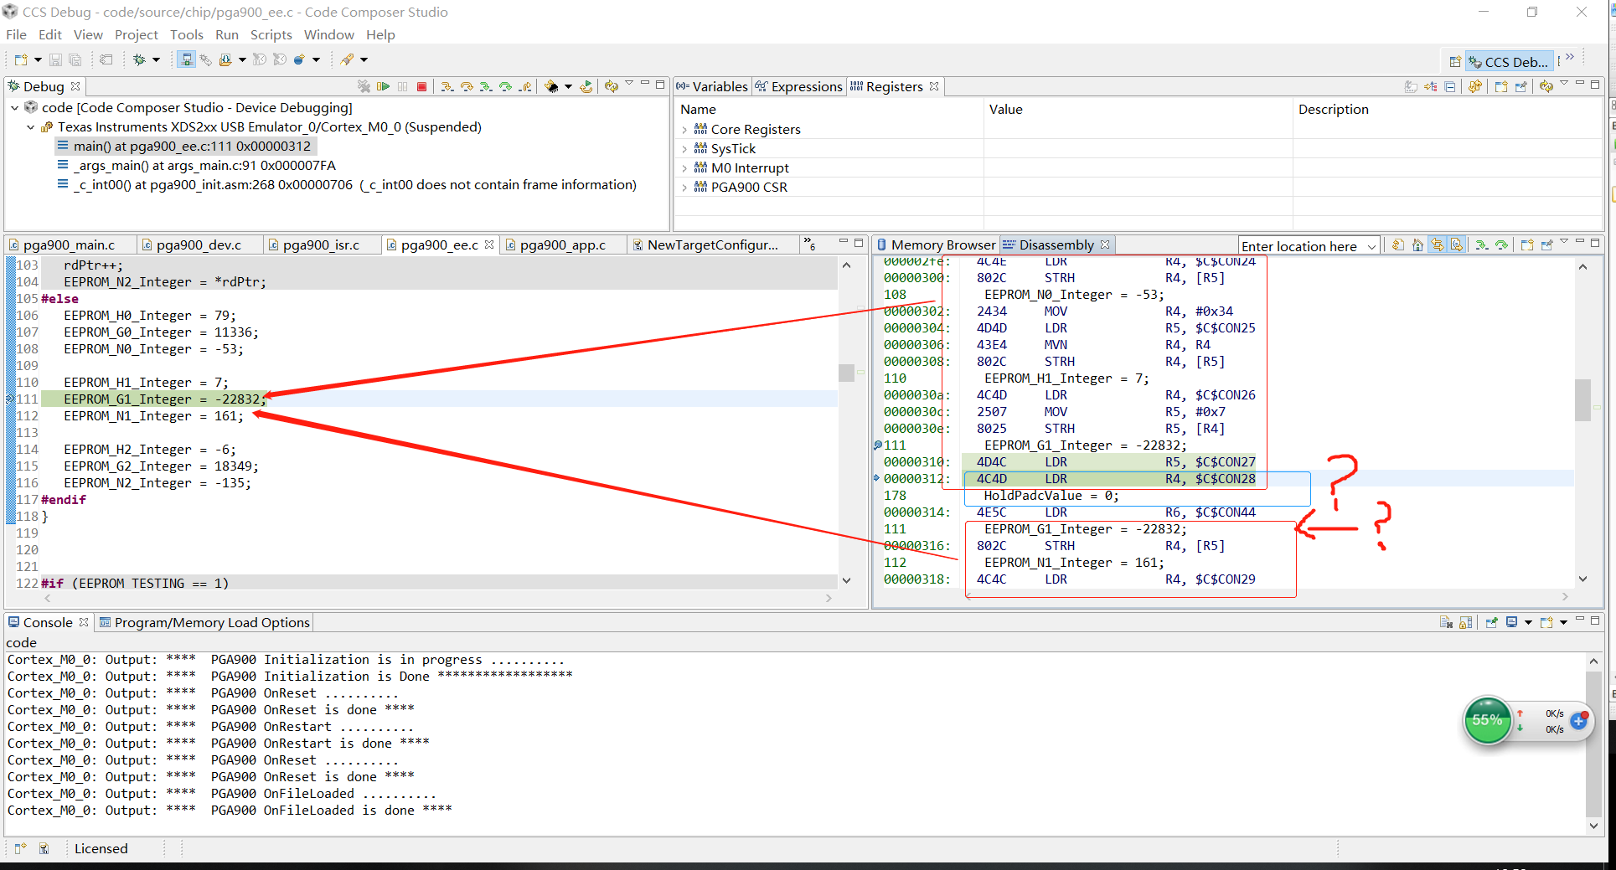1616x870 pixels.
Task: Switch to the pga900_app.c tab
Action: coord(563,245)
